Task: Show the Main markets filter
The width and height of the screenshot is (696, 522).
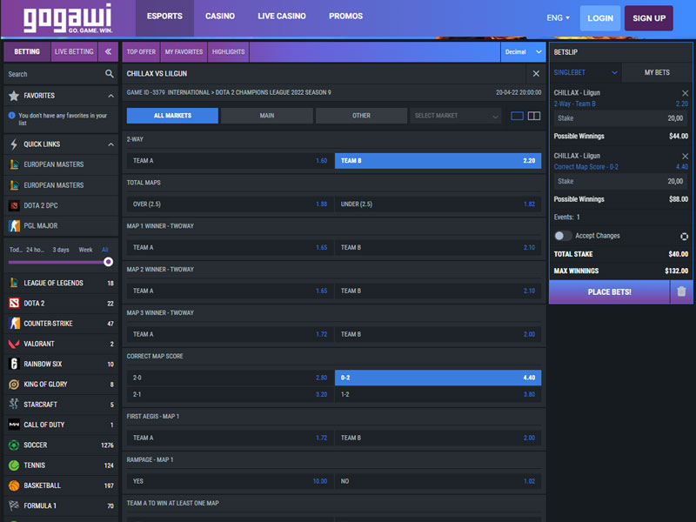Action: point(267,116)
